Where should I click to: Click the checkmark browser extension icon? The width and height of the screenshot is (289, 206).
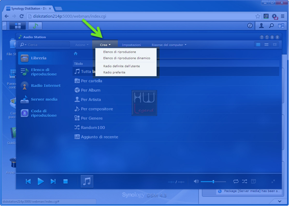pos(266,16)
